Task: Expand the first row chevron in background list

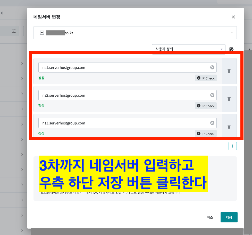Action: pyautogui.click(x=22, y=64)
